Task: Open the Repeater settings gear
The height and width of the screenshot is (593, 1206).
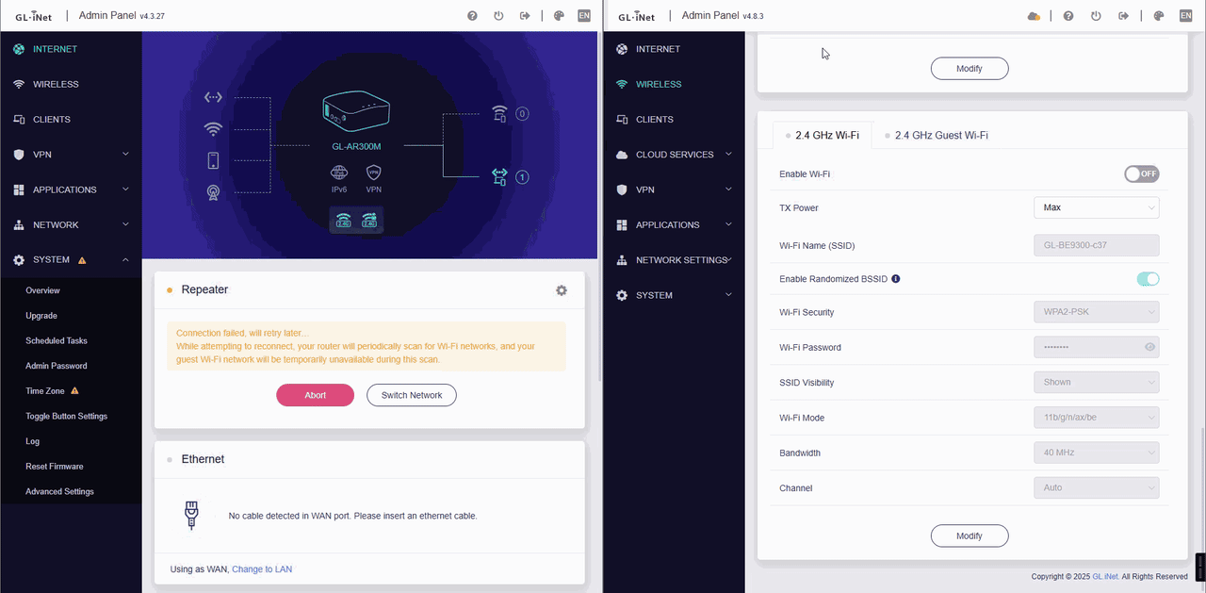Action: pos(562,290)
